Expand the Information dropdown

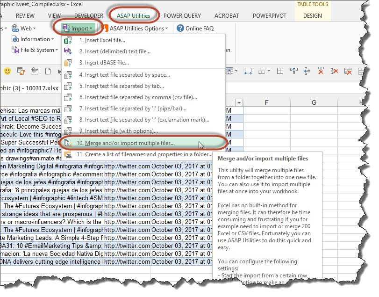click(x=33, y=39)
